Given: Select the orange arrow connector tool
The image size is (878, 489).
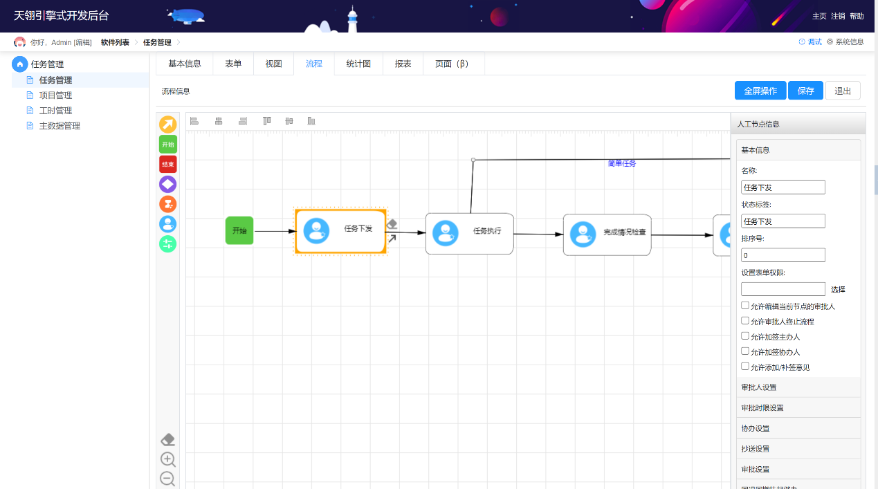Looking at the screenshot, I should [167, 124].
